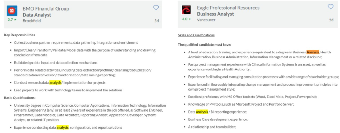Click the Eagle Professional Resources company name
The height and width of the screenshot is (133, 340).
pyautogui.click(x=228, y=8)
